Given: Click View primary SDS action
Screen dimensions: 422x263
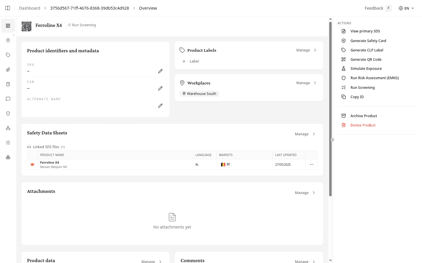Looking at the screenshot, I should (365, 31).
